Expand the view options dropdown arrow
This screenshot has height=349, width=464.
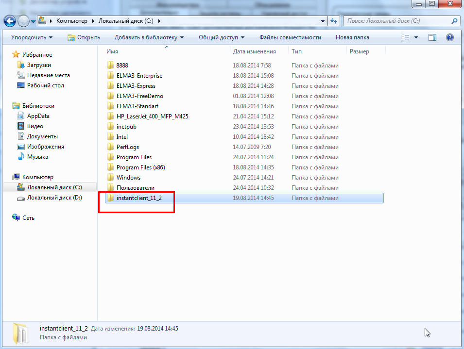416,37
